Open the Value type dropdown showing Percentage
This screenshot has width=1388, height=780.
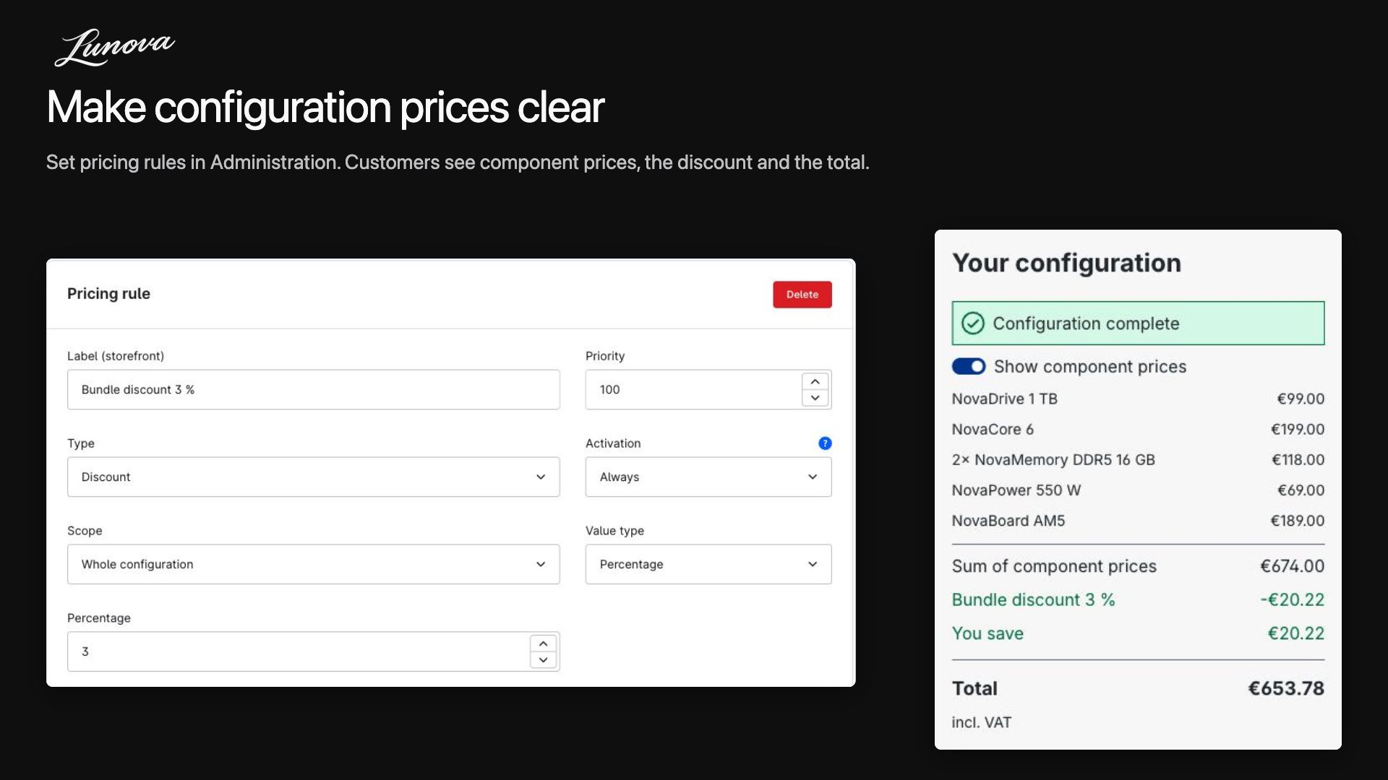(708, 564)
